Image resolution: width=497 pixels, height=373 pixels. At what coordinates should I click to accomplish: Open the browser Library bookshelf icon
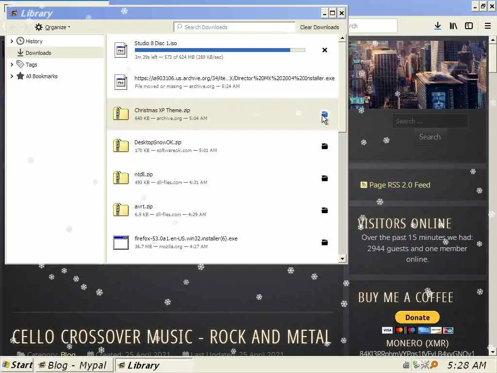[453, 26]
